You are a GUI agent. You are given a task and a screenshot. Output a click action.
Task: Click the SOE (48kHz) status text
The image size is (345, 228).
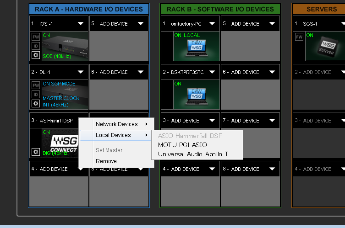(x=57, y=56)
